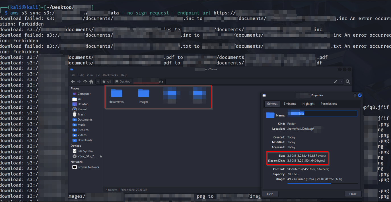Click the folder Name input field
Viewport: 391px width, 202px height.
(322, 113)
